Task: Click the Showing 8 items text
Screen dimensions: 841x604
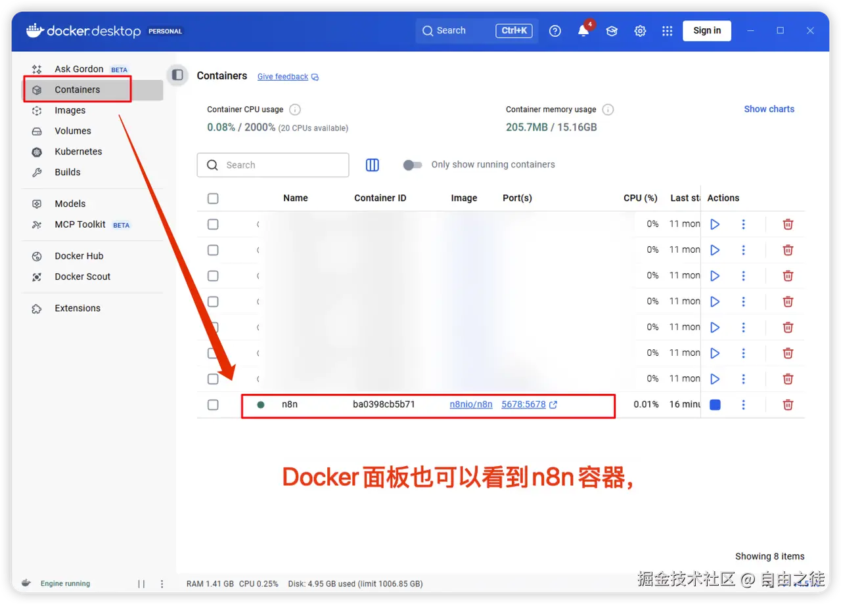Action: (770, 556)
